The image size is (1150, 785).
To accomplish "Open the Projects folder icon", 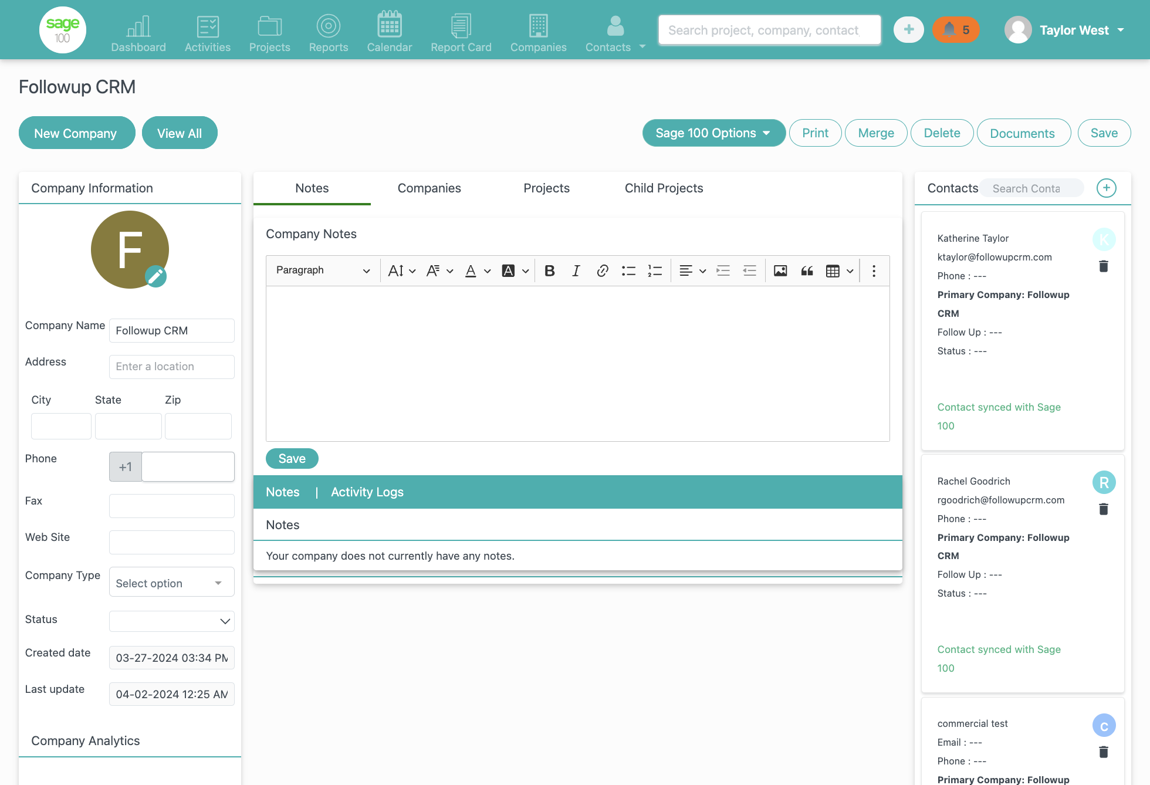I will point(270,33).
